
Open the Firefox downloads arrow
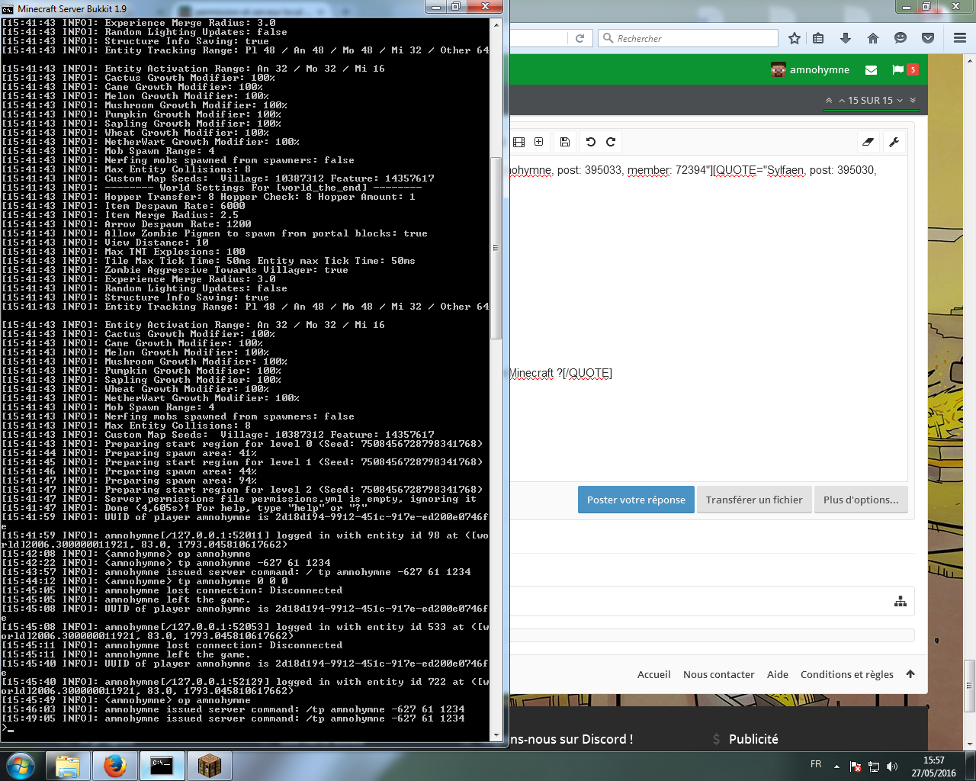coord(845,38)
